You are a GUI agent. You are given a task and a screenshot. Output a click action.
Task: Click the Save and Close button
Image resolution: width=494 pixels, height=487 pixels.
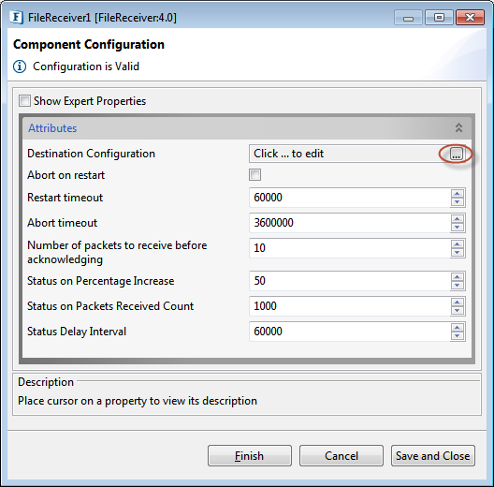coord(433,456)
